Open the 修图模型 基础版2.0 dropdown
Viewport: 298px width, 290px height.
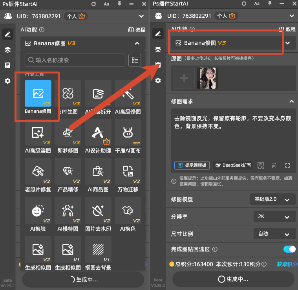272,199
